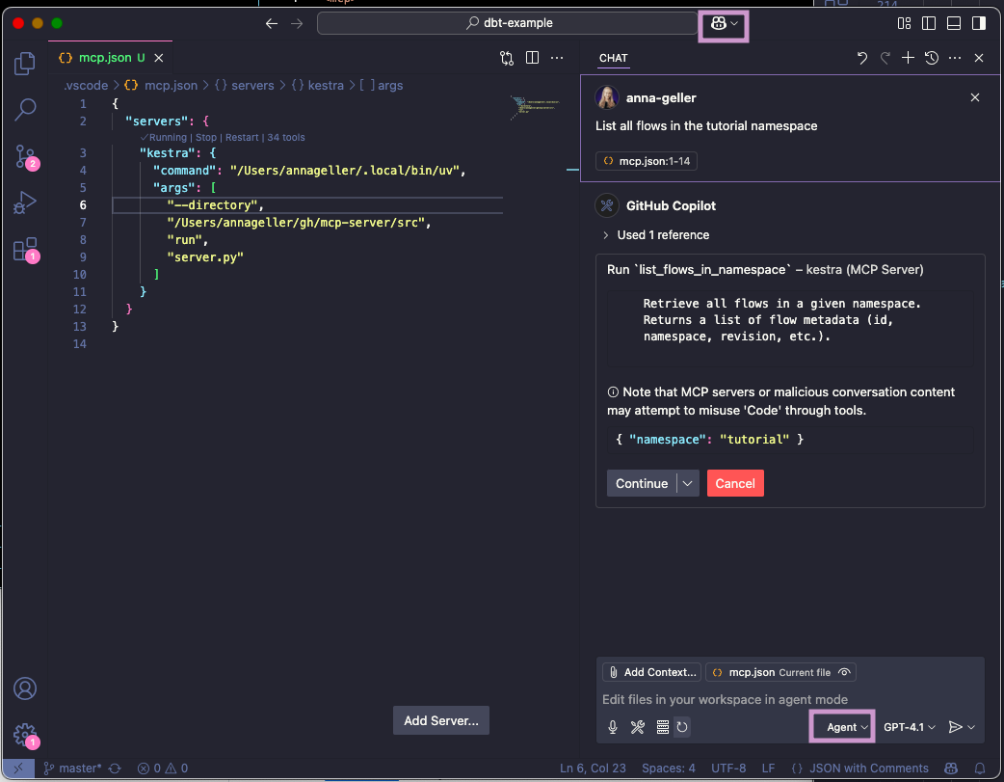Image resolution: width=1004 pixels, height=782 pixels.
Task: Click the CHAT panel tab
Action: click(613, 58)
